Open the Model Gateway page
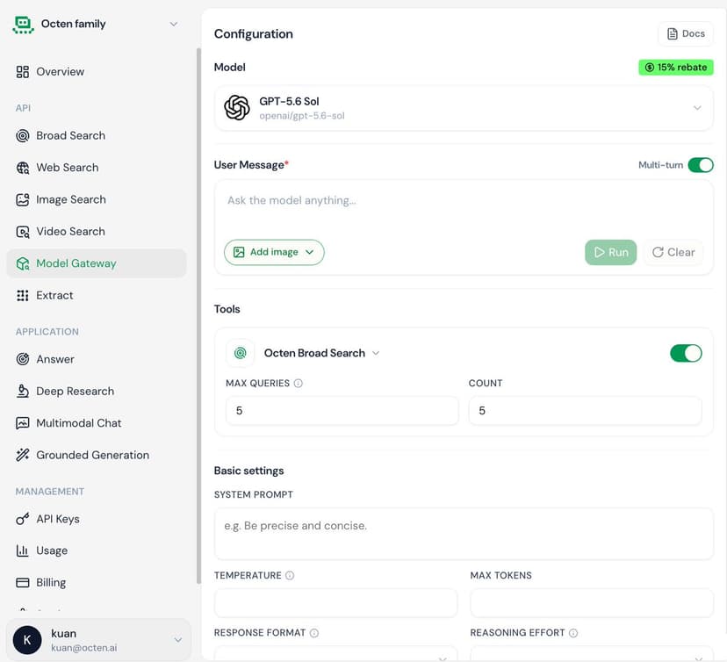 [x=97, y=263]
